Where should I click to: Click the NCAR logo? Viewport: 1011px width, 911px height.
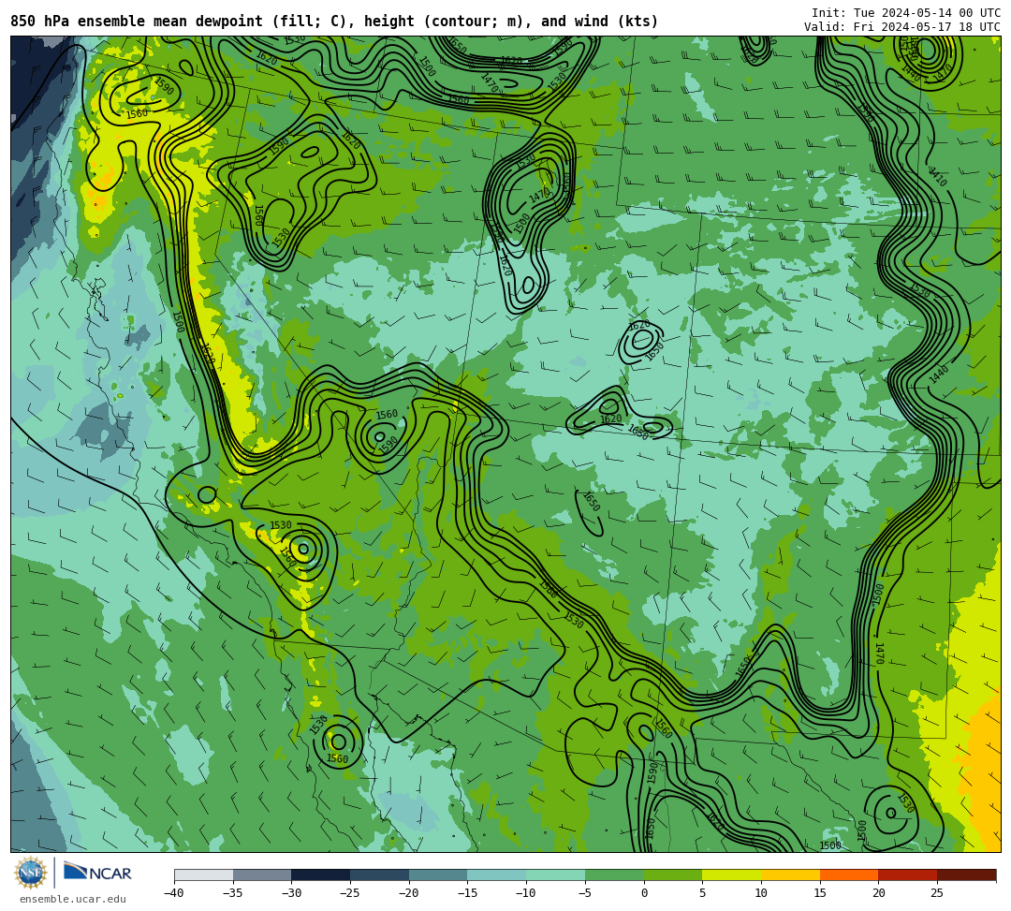coord(97,873)
